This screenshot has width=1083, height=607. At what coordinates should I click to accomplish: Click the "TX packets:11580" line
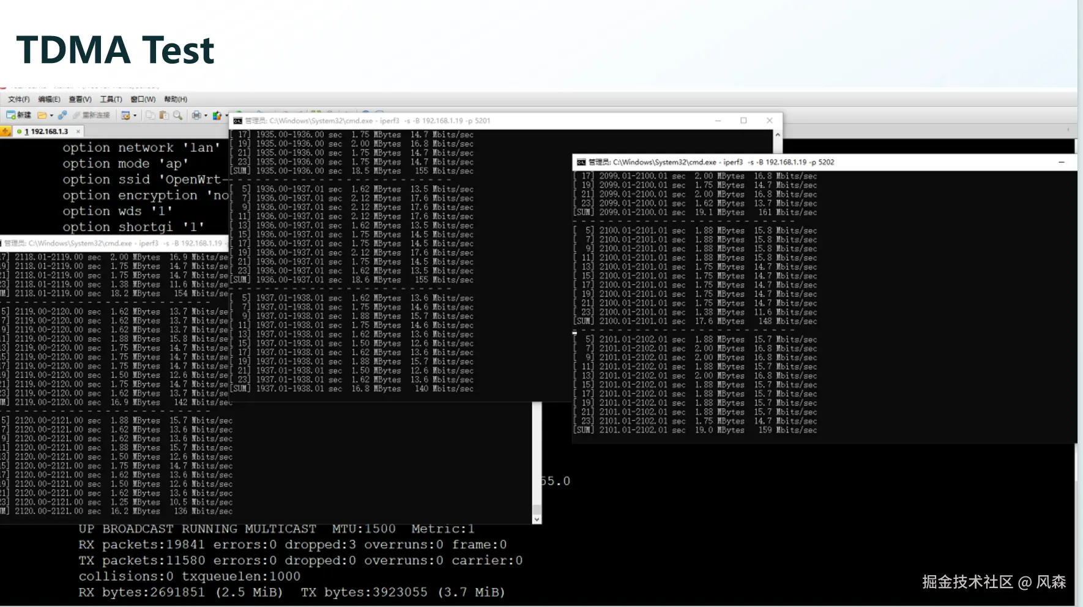click(x=300, y=560)
